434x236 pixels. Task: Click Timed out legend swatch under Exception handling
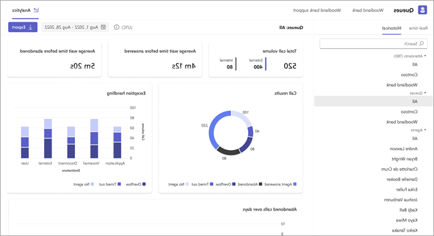click(x=119, y=184)
